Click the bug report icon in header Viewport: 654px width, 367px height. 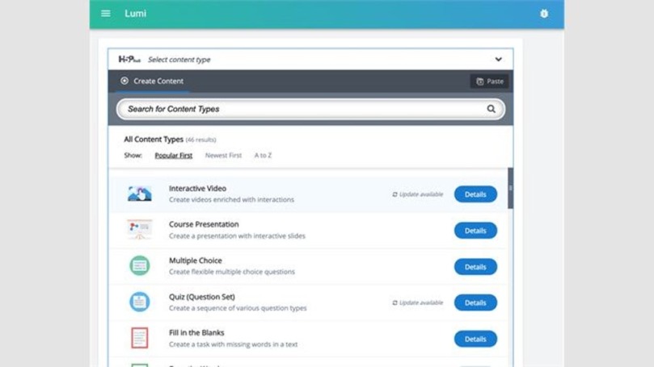[544, 14]
